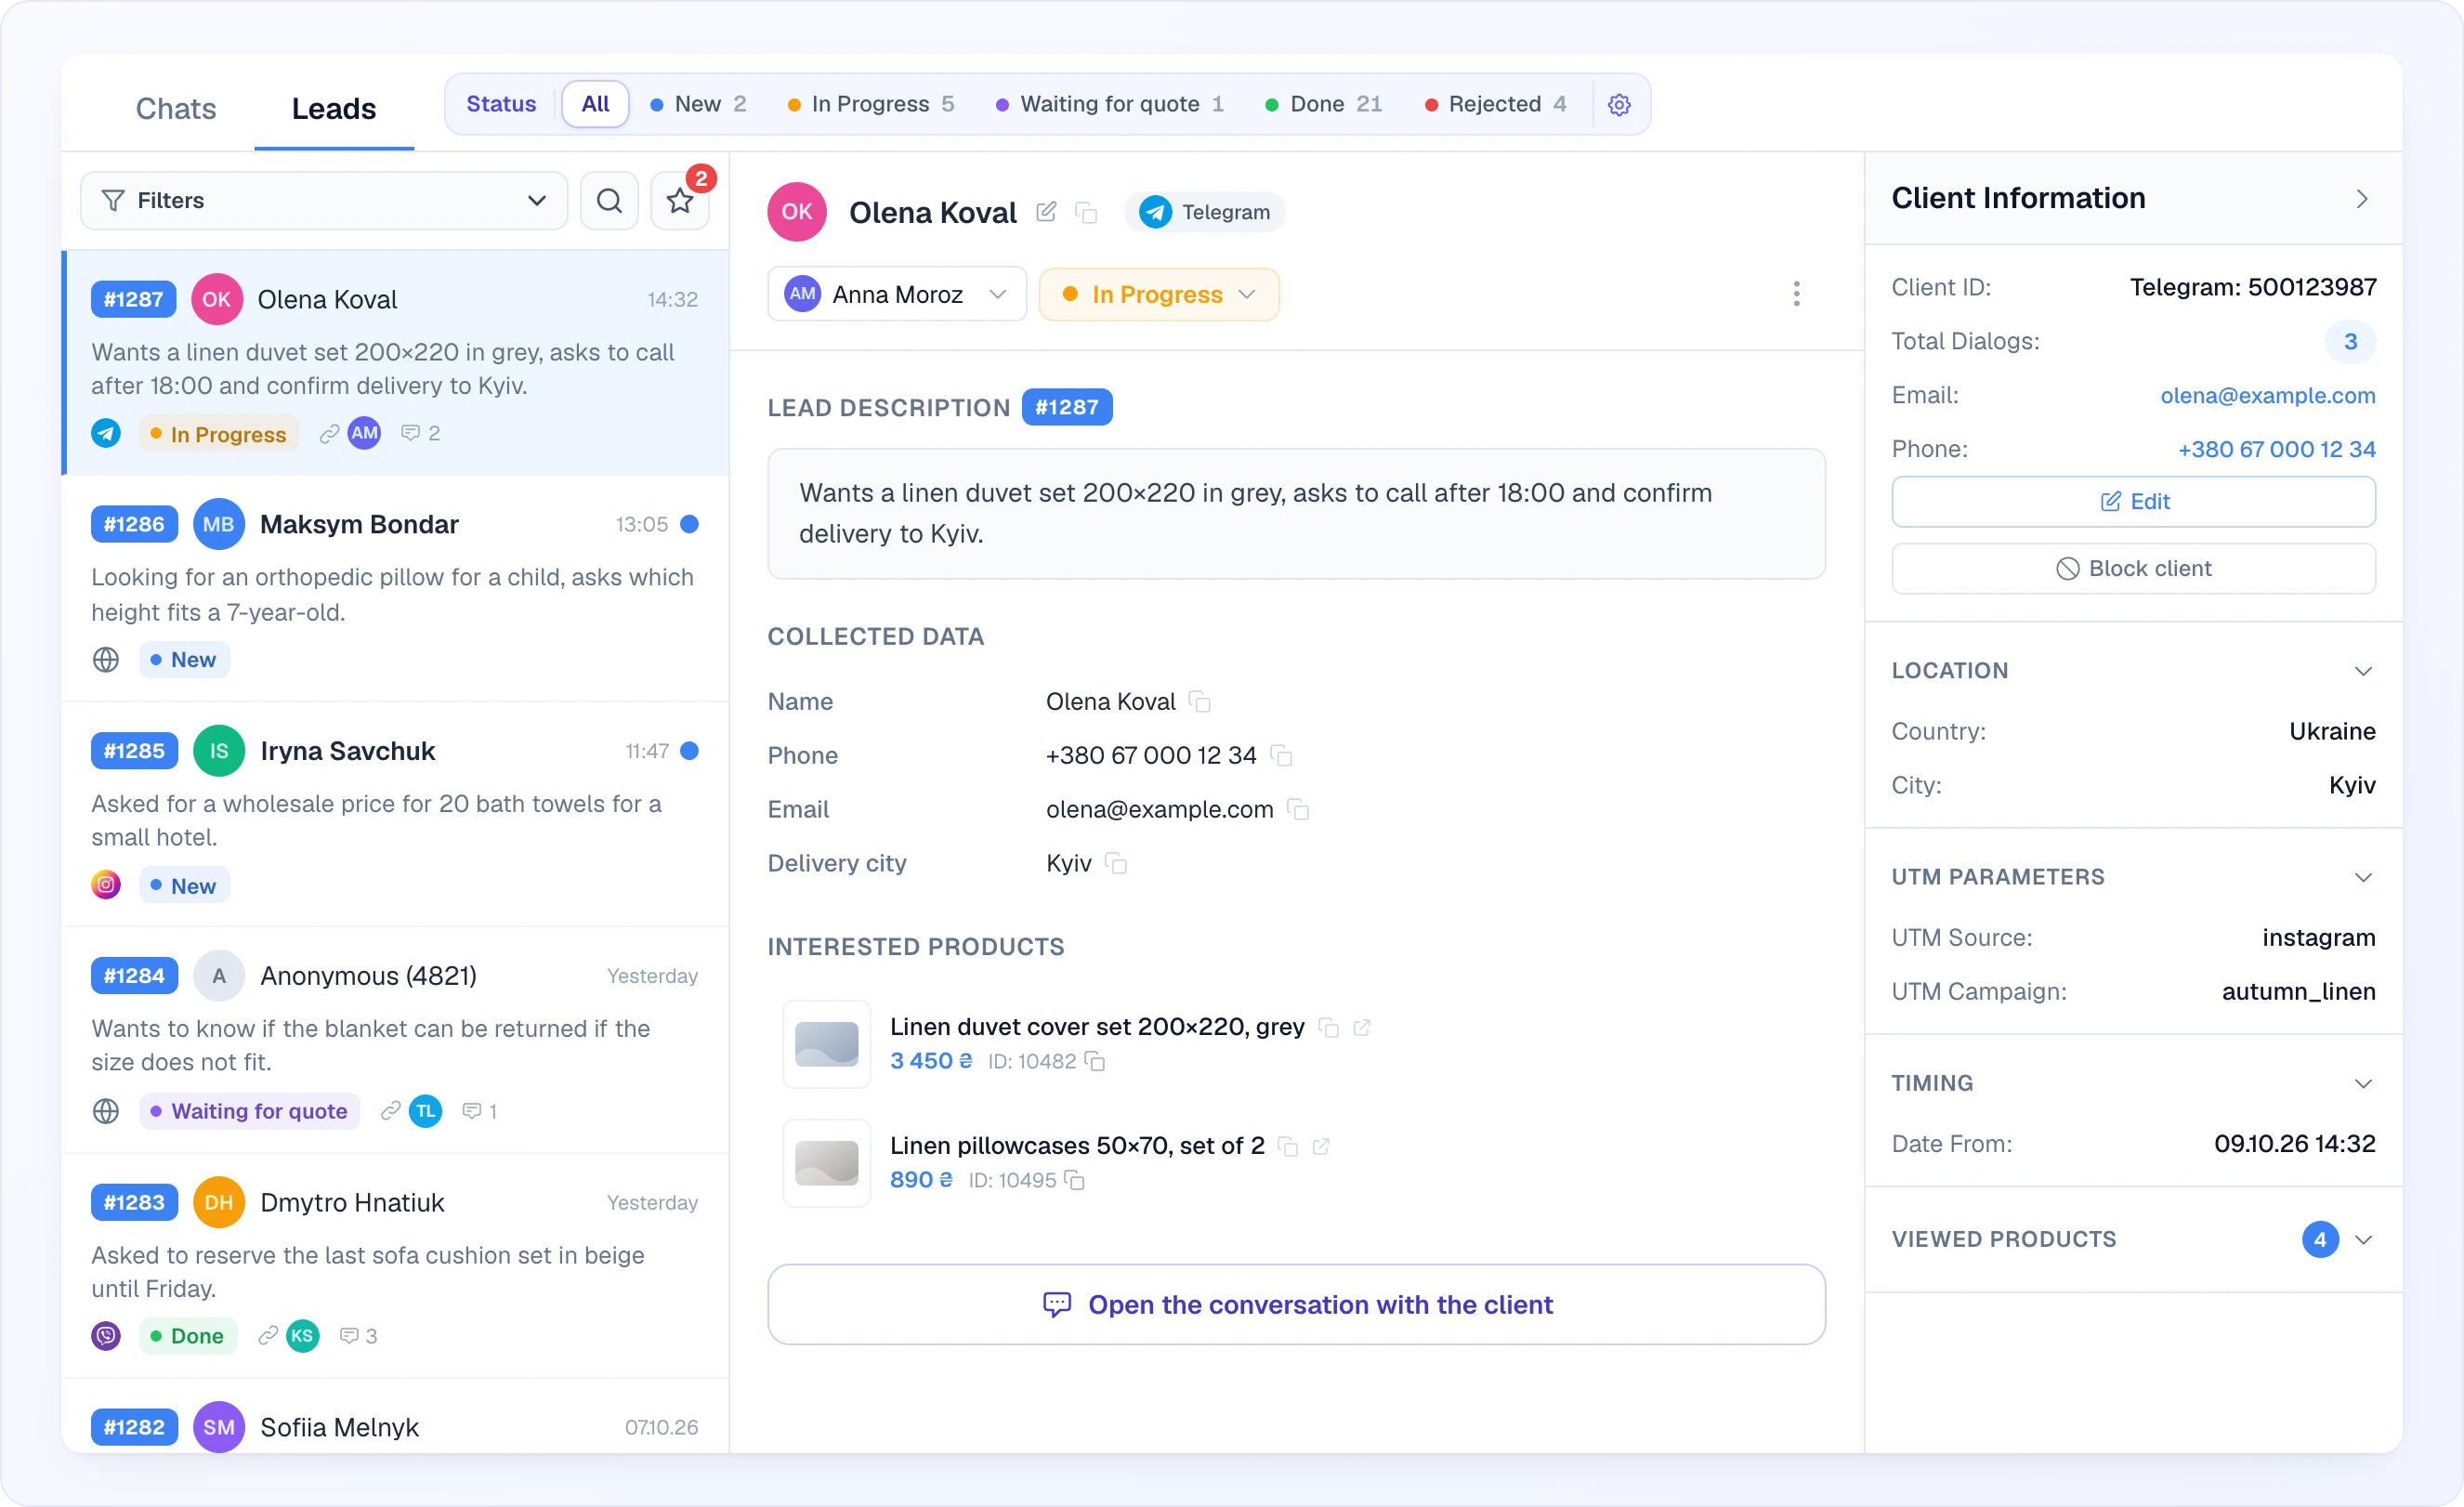The width and height of the screenshot is (2464, 1507).
Task: Open the conversation with the client
Action: tap(1296, 1304)
